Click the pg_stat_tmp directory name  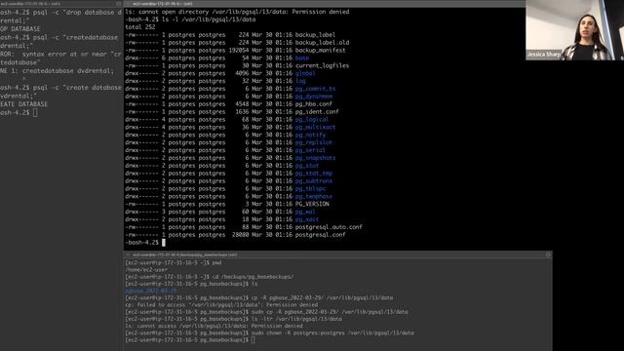[x=314, y=174]
